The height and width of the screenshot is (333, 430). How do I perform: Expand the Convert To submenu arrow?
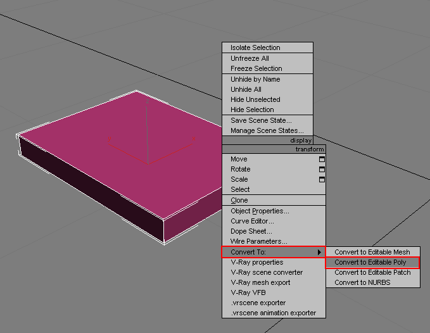319,252
